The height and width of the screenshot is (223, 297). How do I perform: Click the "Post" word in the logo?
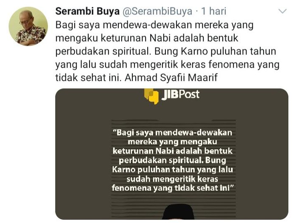(189, 94)
